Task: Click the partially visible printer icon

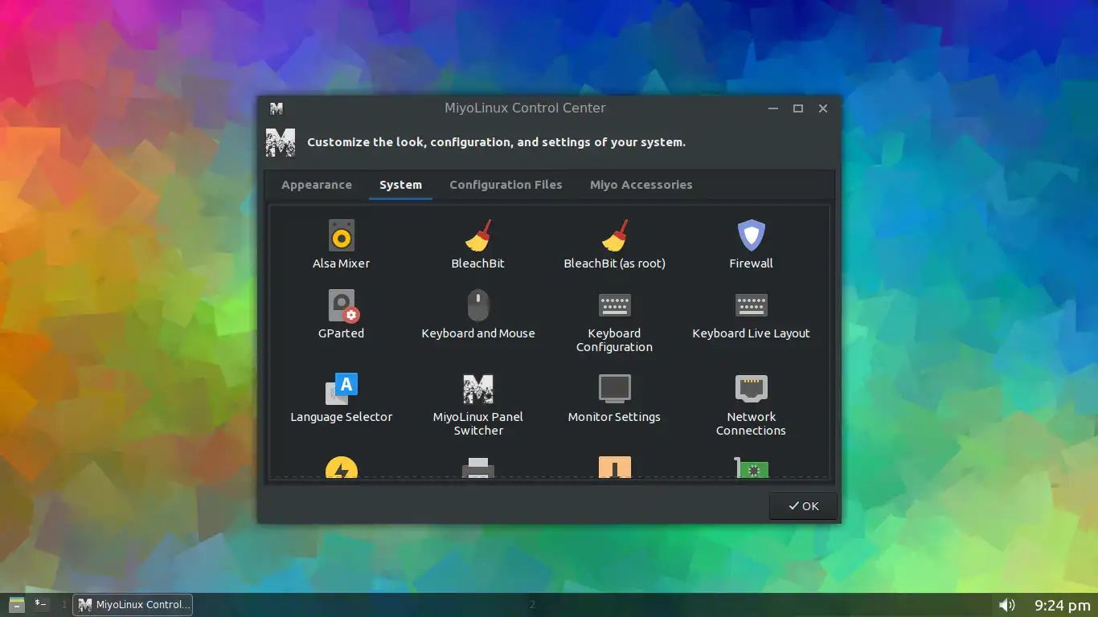Action: pyautogui.click(x=478, y=468)
